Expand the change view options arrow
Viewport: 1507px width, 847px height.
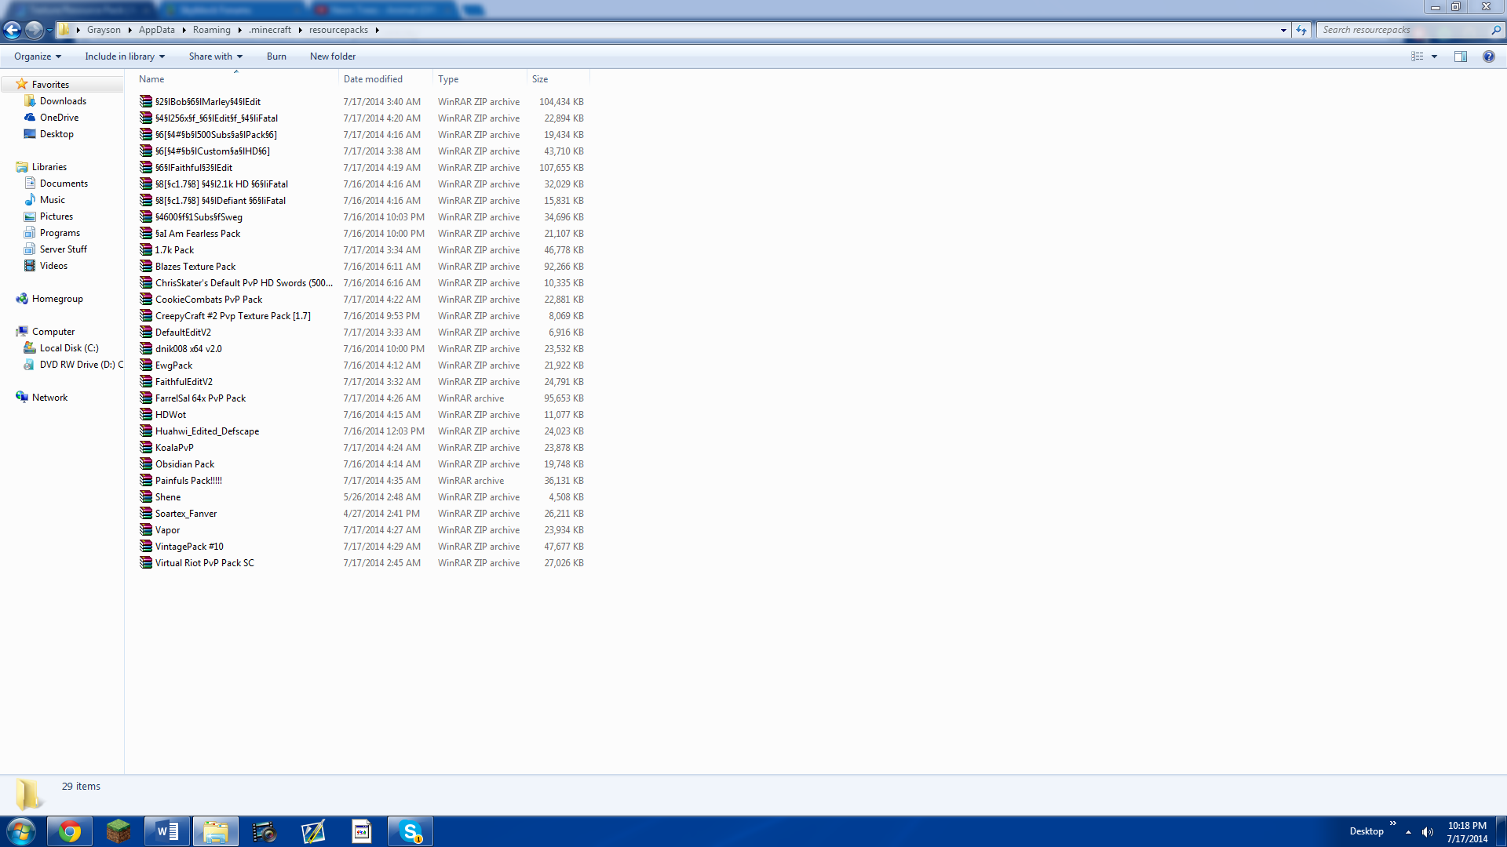tap(1434, 56)
